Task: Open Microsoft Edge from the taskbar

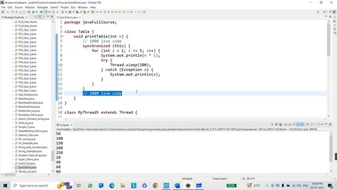Action: [x=112, y=185]
